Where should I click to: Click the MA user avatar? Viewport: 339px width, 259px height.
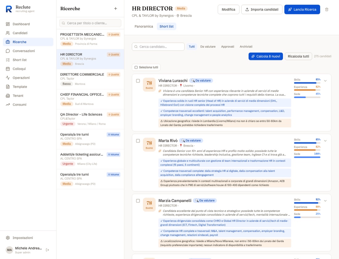pyautogui.click(x=9, y=250)
